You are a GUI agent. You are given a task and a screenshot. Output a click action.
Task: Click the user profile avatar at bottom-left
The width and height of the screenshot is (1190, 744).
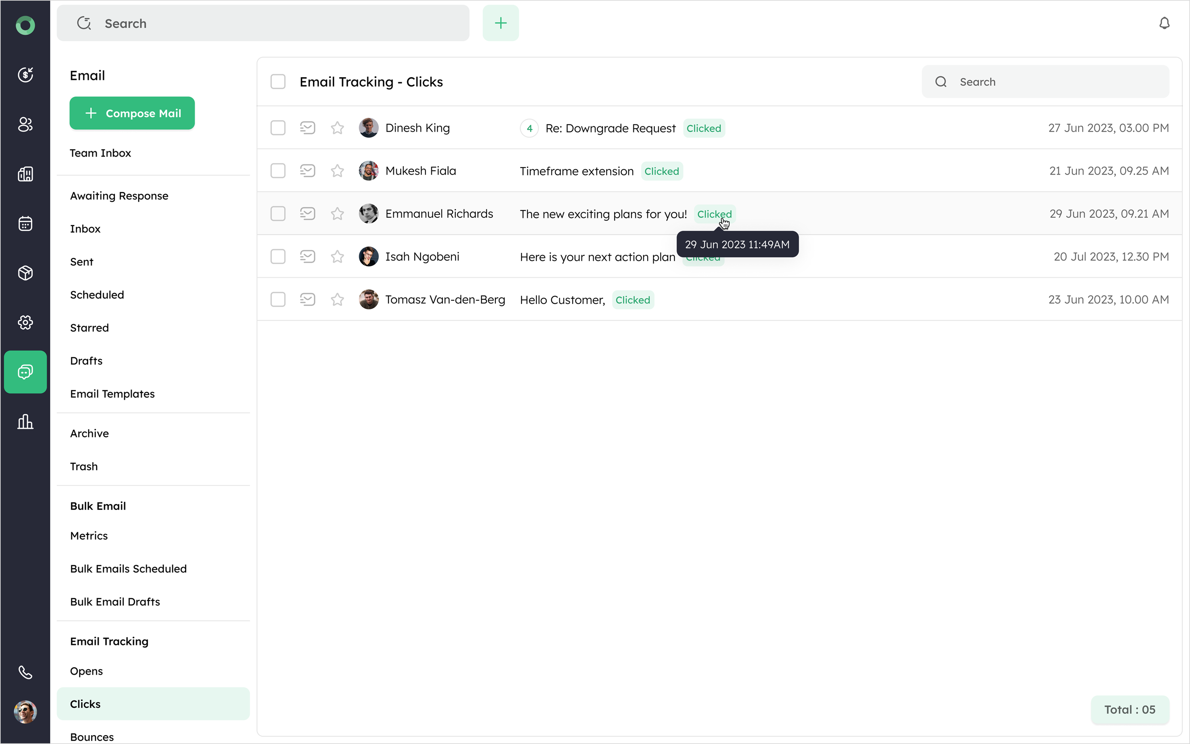pos(25,712)
